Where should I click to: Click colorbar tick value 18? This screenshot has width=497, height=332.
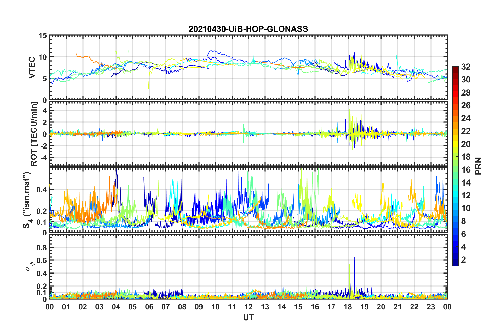tap(466, 157)
